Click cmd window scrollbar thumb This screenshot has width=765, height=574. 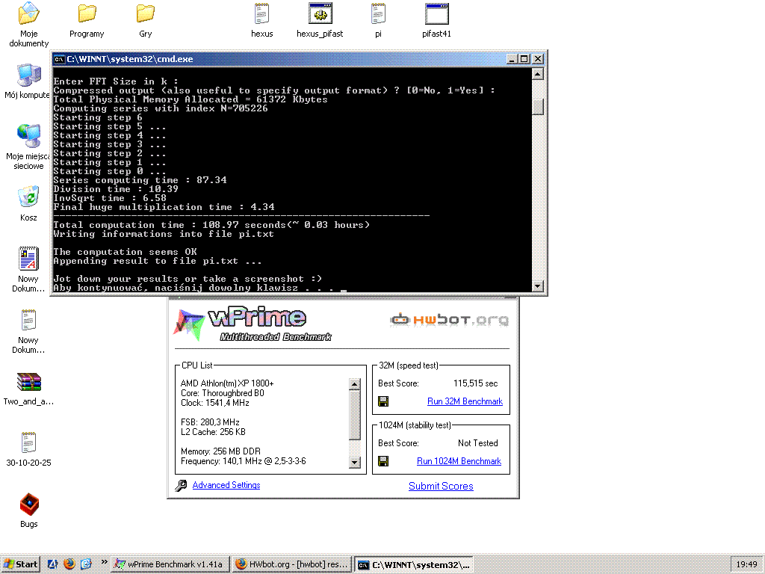538,107
